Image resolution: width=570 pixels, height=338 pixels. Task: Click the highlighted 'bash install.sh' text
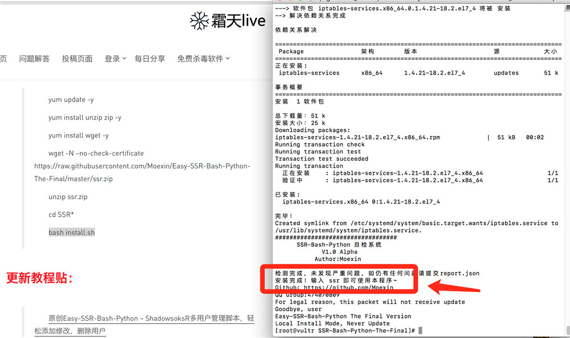click(x=72, y=232)
